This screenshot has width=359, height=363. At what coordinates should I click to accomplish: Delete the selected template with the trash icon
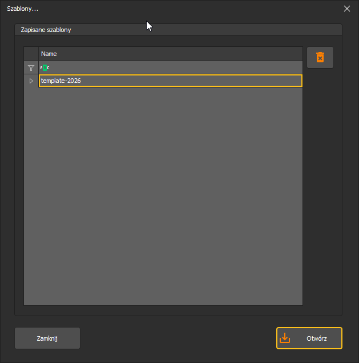pos(320,57)
